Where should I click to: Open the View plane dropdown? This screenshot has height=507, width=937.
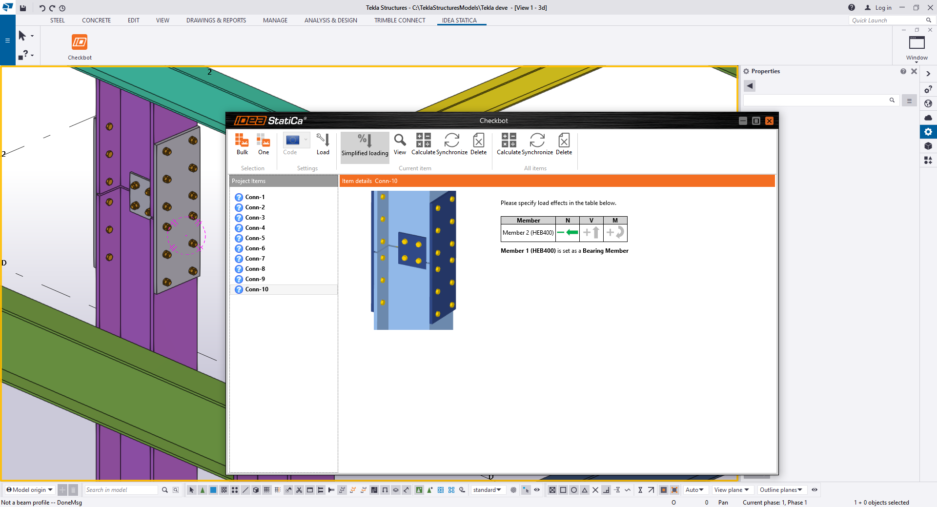731,490
